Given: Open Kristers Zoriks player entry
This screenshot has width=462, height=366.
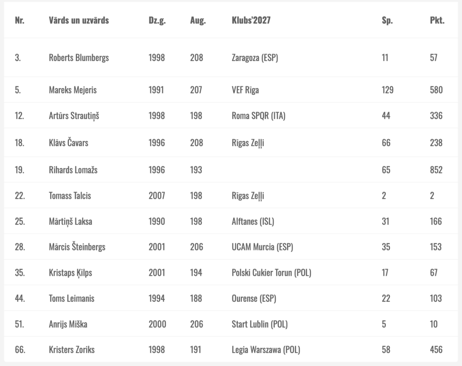Looking at the screenshot, I should coord(72,350).
